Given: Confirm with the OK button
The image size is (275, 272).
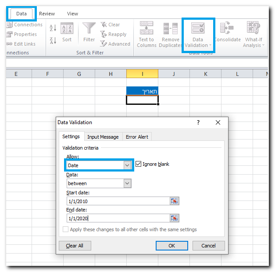Looking at the screenshot, I should point(171,246).
